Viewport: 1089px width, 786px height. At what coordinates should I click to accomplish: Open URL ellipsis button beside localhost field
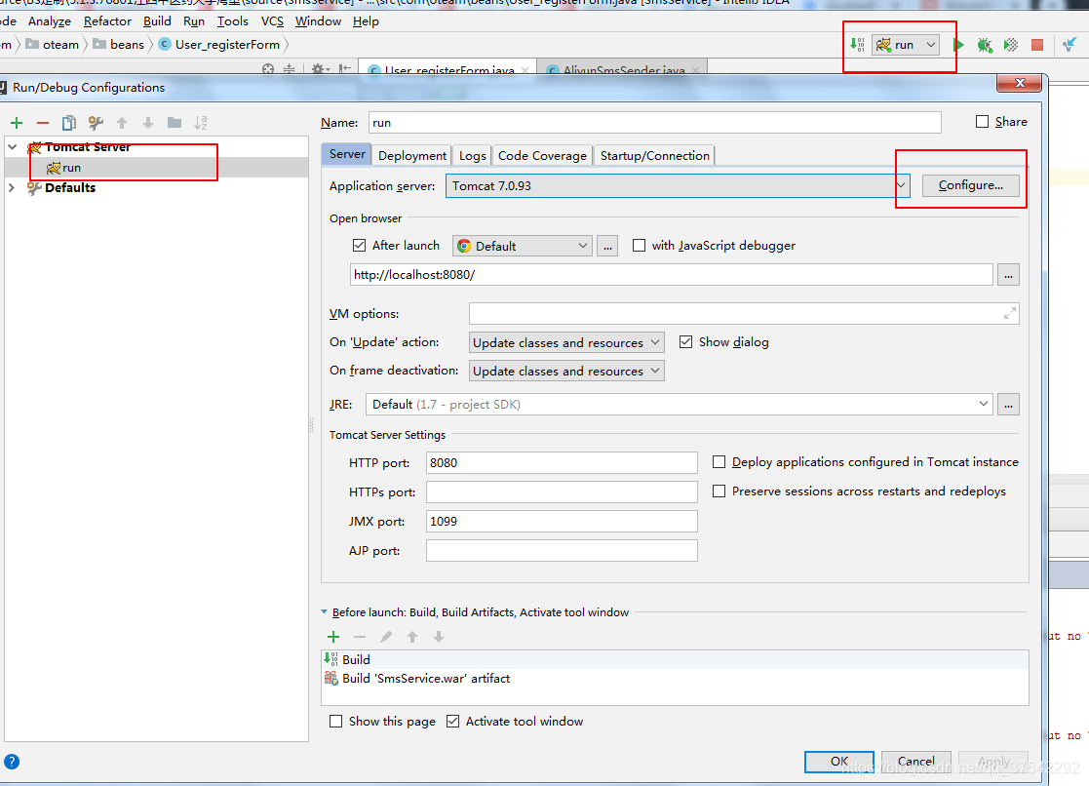tap(1008, 275)
